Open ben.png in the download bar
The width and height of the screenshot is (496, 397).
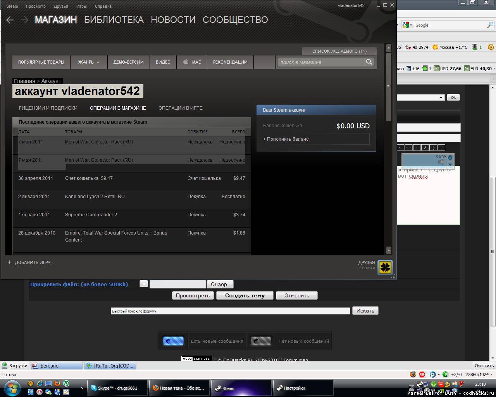(x=57, y=366)
